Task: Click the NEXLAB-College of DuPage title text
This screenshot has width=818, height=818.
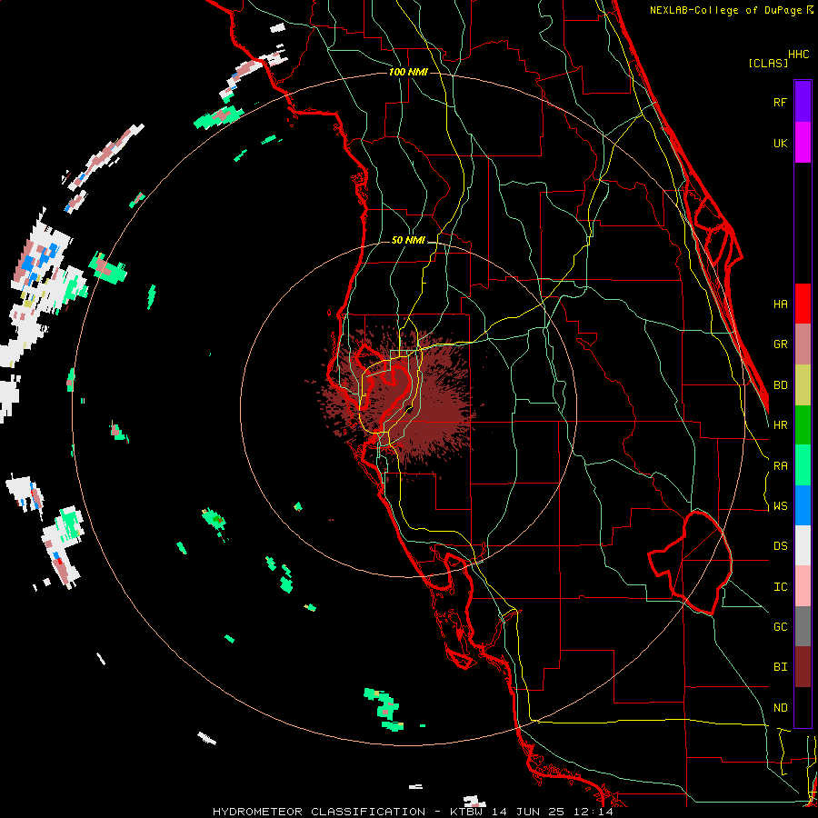Action: (x=726, y=10)
